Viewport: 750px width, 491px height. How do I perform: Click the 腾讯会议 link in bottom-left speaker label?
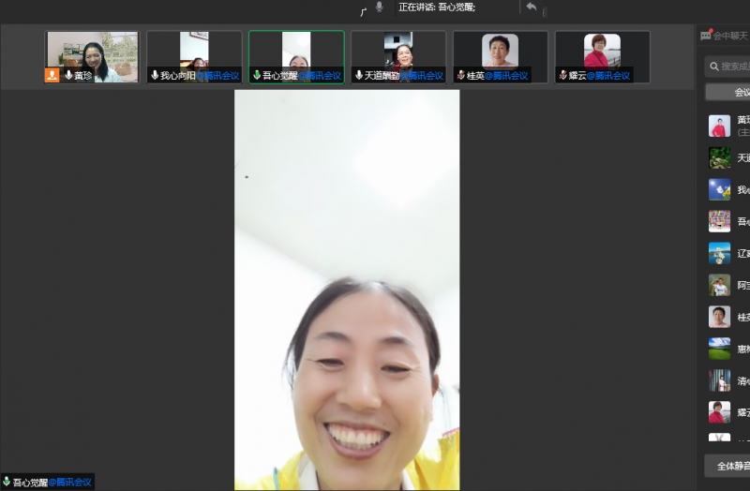pos(70,483)
